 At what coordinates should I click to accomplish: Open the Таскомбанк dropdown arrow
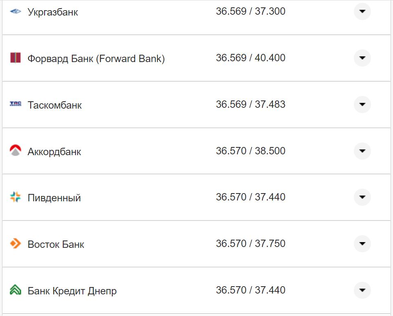(362, 105)
